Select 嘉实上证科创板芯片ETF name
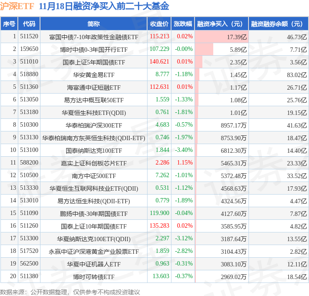The image size is (309, 296). 94,163
